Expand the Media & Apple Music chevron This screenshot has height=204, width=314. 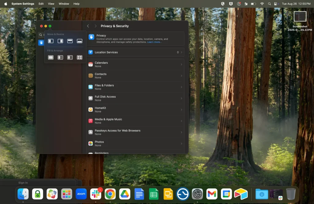tap(182, 121)
